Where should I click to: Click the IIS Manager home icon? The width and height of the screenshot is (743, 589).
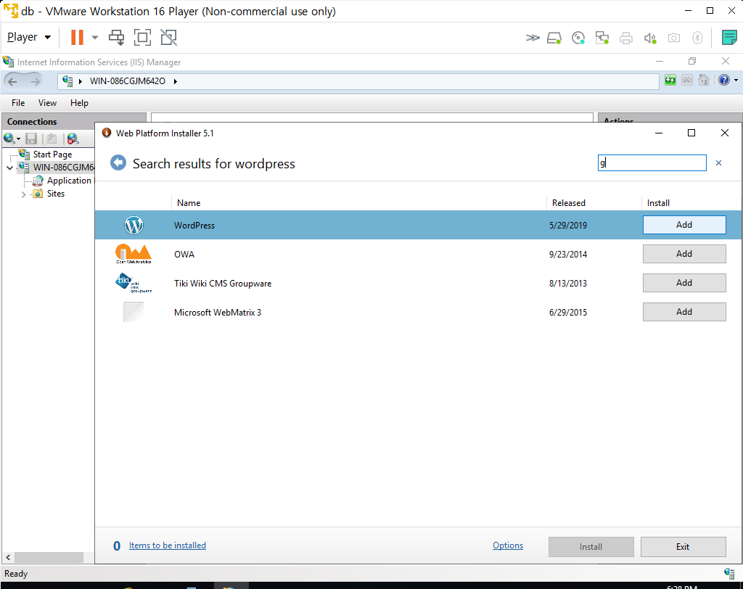pyautogui.click(x=704, y=80)
